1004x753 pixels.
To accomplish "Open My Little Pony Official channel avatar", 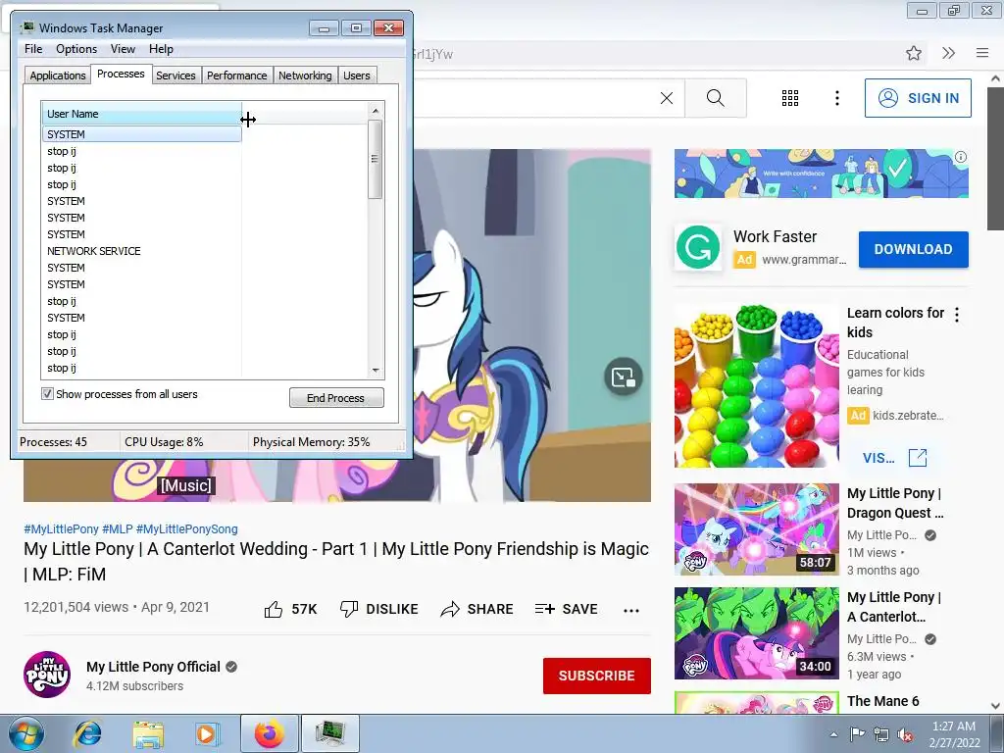I will click(47, 675).
